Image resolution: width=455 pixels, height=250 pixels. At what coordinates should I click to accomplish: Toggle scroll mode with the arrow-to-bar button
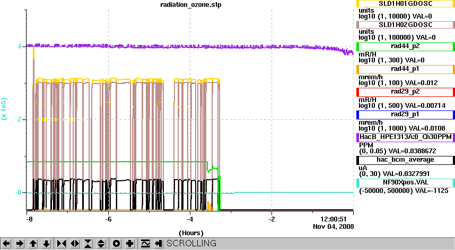pos(158,244)
